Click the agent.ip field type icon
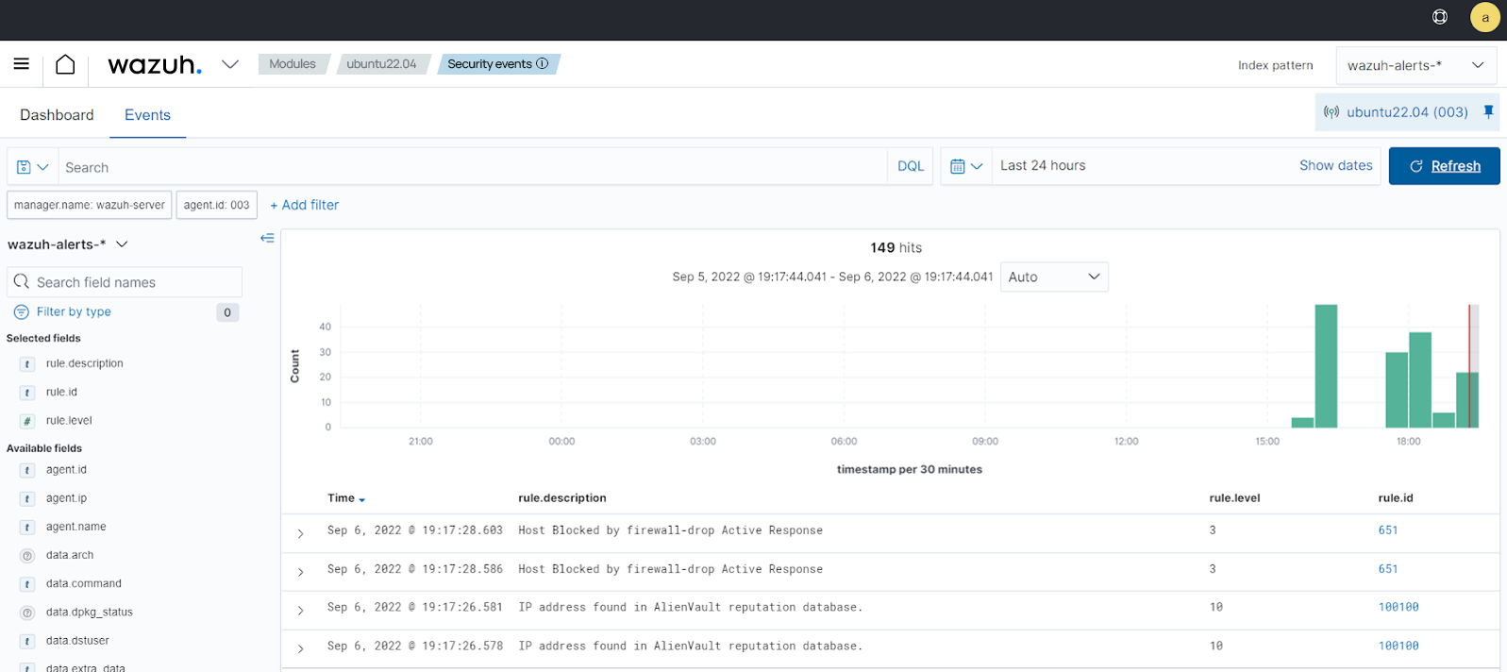Screen dimensions: 1507x672 [x=27, y=498]
